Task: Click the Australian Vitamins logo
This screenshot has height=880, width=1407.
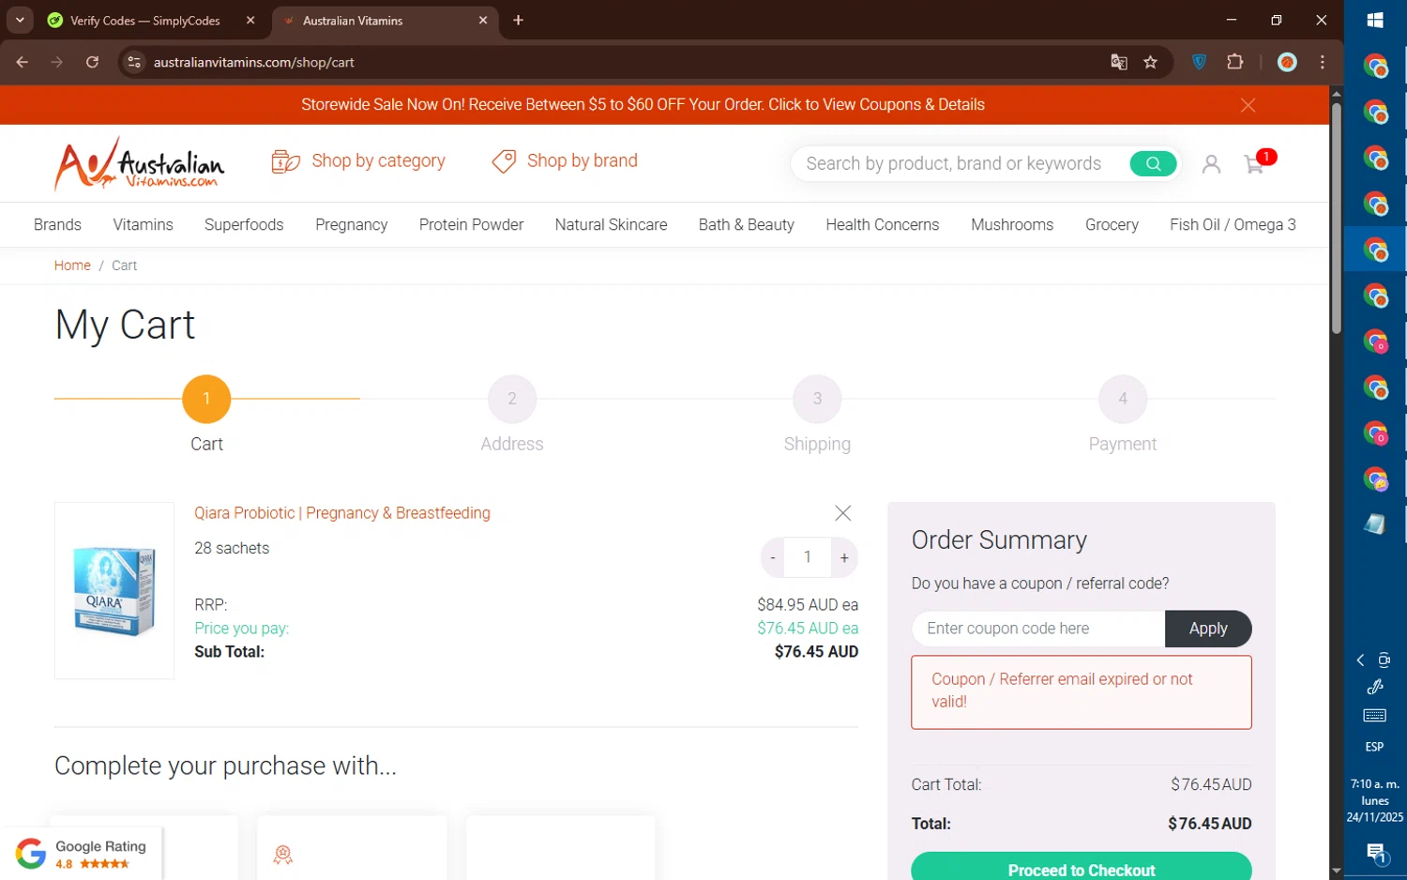Action: point(139,163)
